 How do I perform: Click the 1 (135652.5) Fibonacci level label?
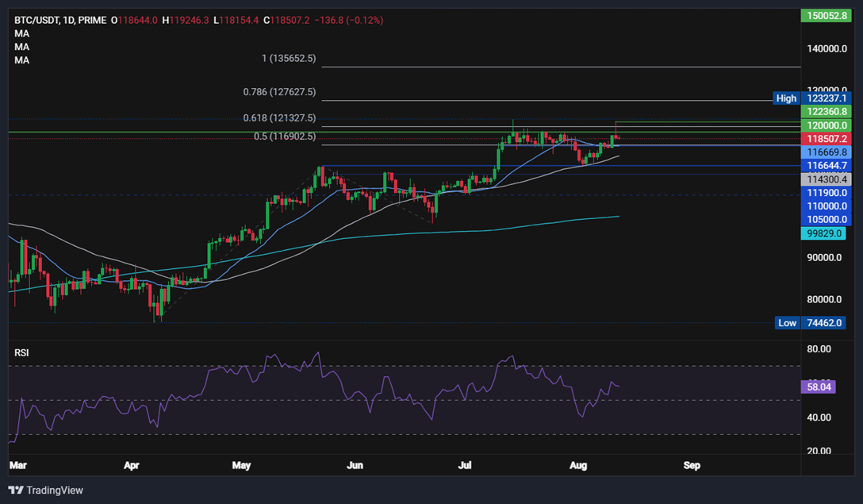(x=289, y=59)
